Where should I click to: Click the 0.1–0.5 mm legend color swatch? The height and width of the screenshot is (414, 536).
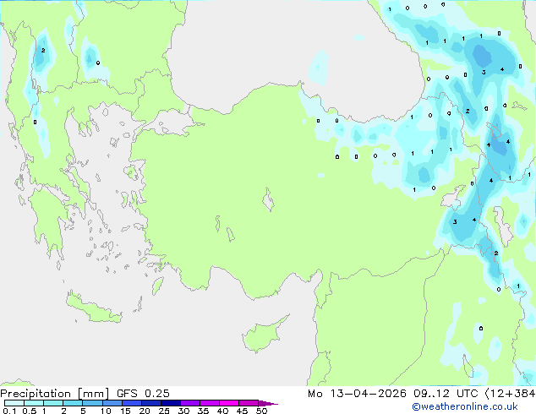(14, 403)
